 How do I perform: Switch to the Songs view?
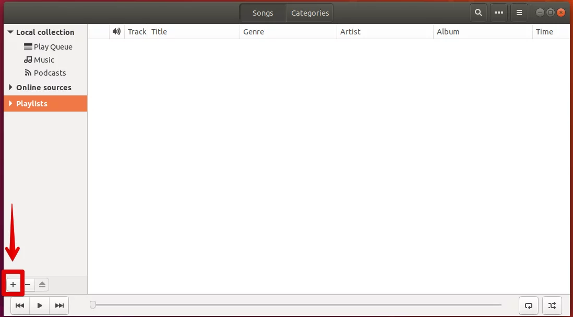tap(262, 13)
